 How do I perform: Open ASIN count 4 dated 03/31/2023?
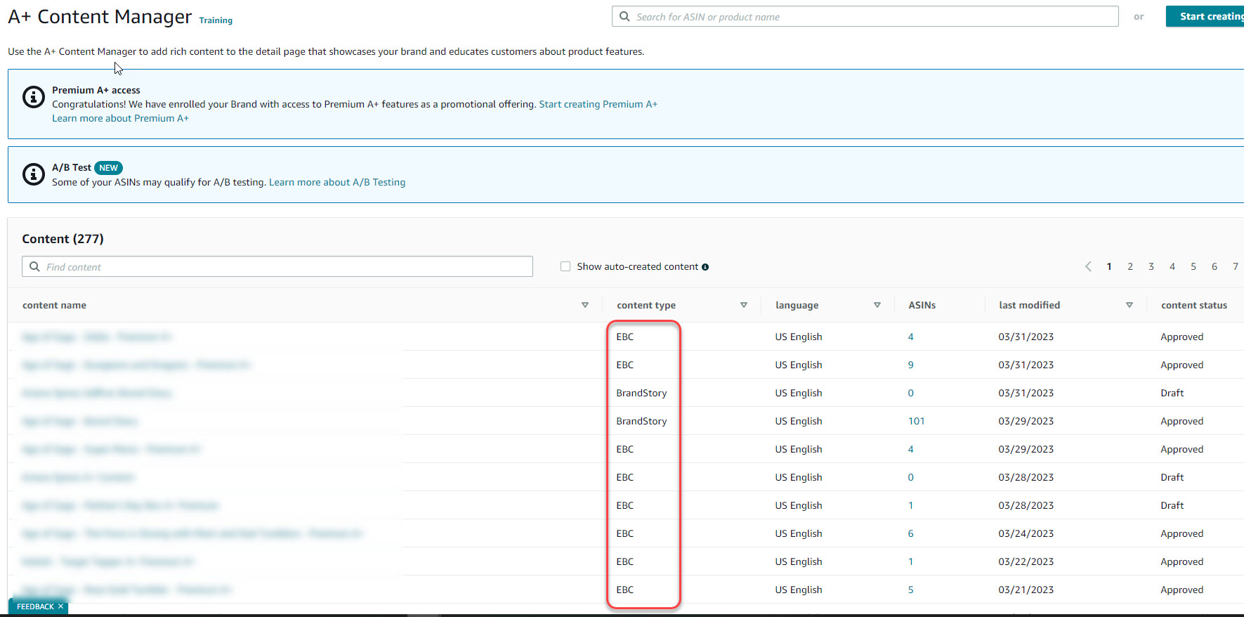[911, 337]
